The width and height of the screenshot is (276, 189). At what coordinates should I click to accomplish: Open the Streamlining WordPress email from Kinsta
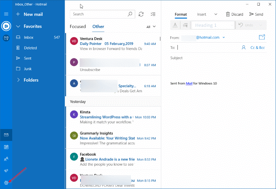(x=113, y=117)
